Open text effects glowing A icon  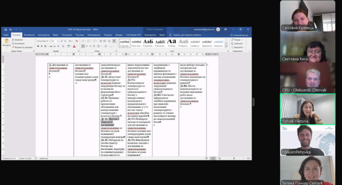[63, 46]
